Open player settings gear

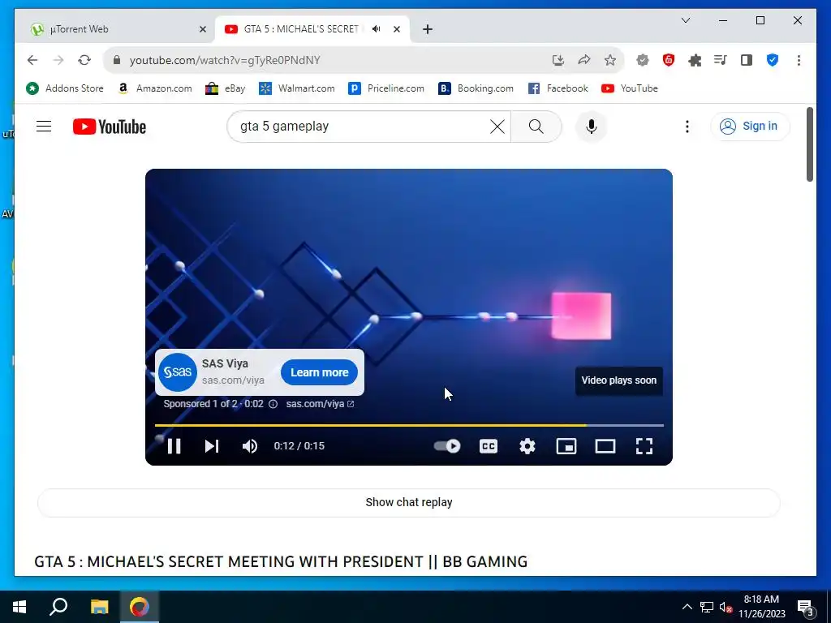(527, 446)
